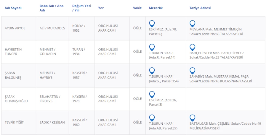Viewport: 266px width, 135px height.
Task: Click the Taziye Adresi column header
Action: [200, 8]
